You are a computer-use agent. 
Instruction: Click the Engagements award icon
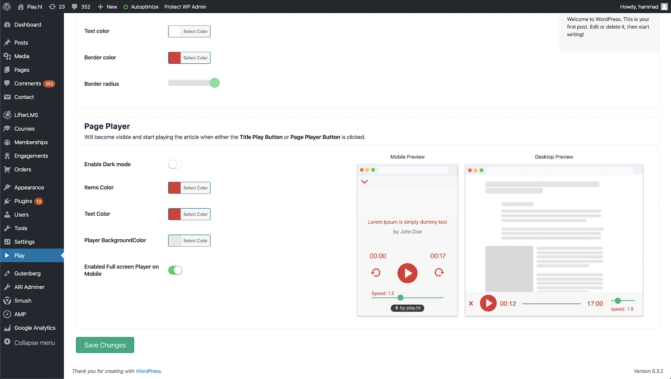[7, 156]
